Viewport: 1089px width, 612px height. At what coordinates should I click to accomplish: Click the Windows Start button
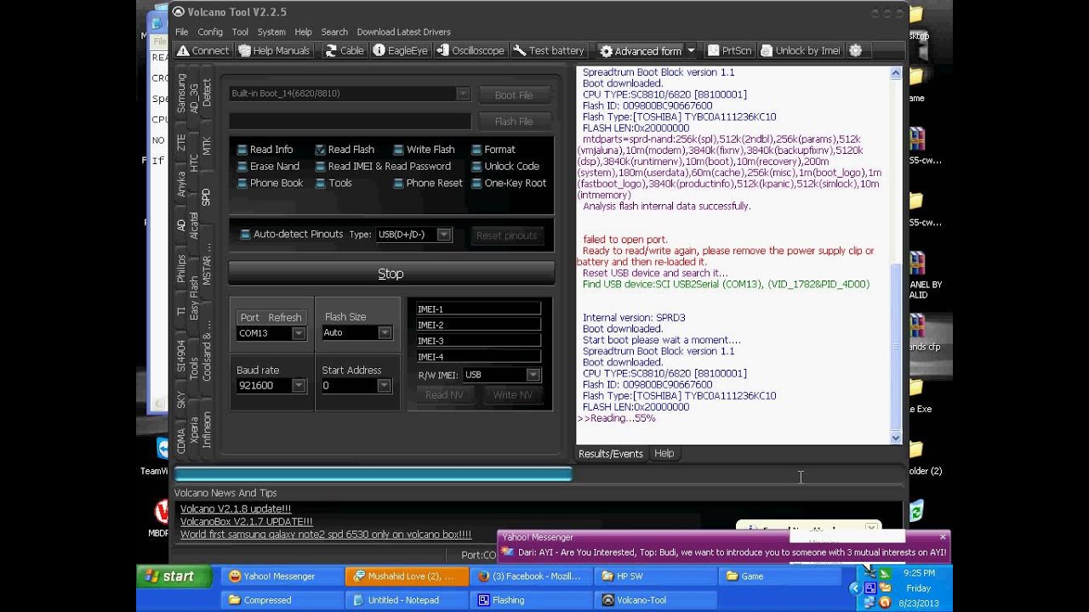click(172, 576)
